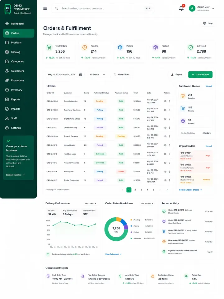The height and width of the screenshot is (299, 224).
Task: Go to page 3 of orders
Action: [141, 190]
